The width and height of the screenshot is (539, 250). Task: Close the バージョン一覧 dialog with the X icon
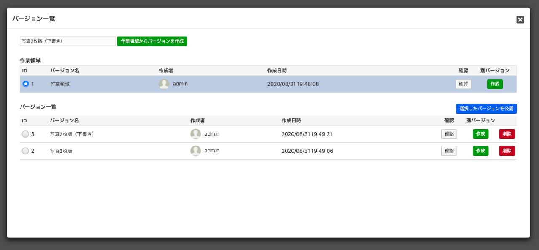coord(520,19)
